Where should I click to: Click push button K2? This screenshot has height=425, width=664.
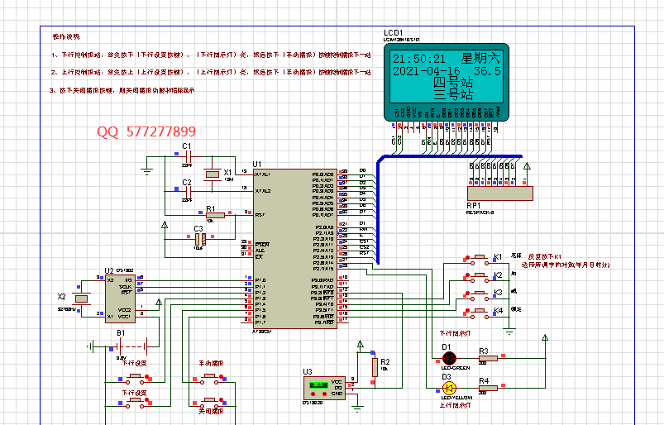pos(480,276)
